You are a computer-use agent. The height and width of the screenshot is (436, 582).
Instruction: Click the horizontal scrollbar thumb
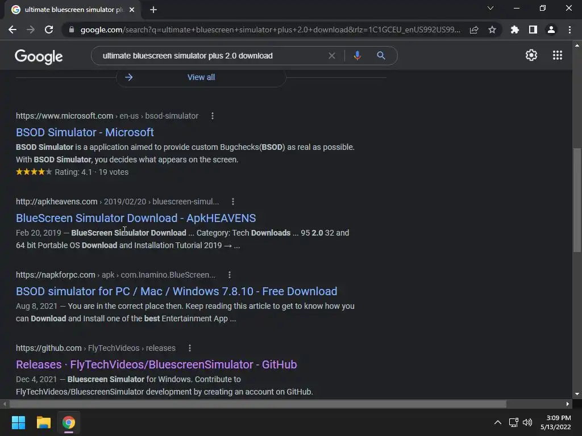[257, 404]
